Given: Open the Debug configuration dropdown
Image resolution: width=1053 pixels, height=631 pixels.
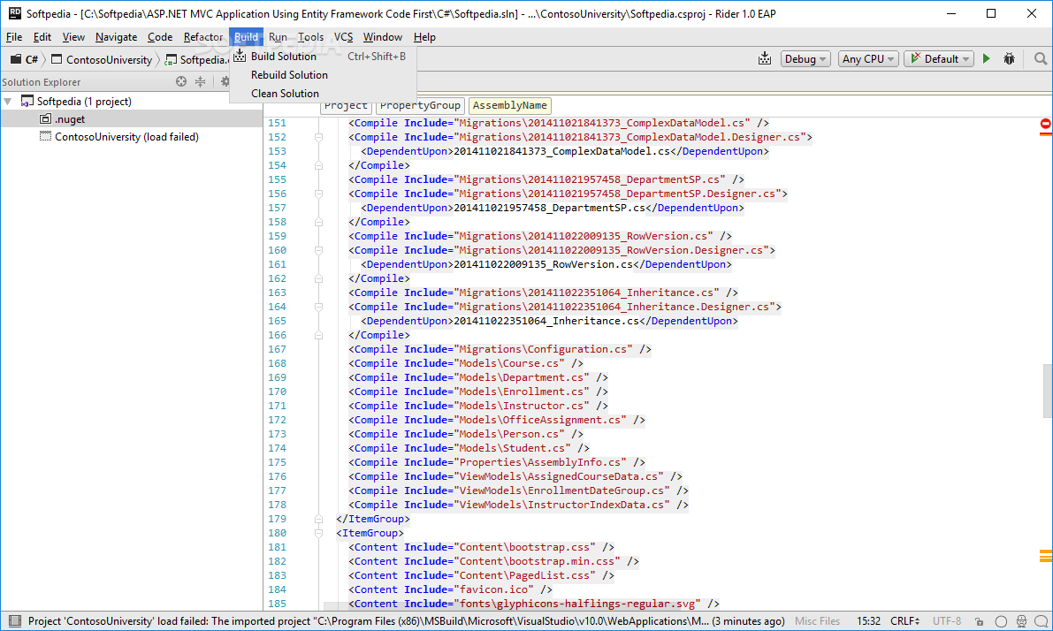Looking at the screenshot, I should click(x=805, y=59).
